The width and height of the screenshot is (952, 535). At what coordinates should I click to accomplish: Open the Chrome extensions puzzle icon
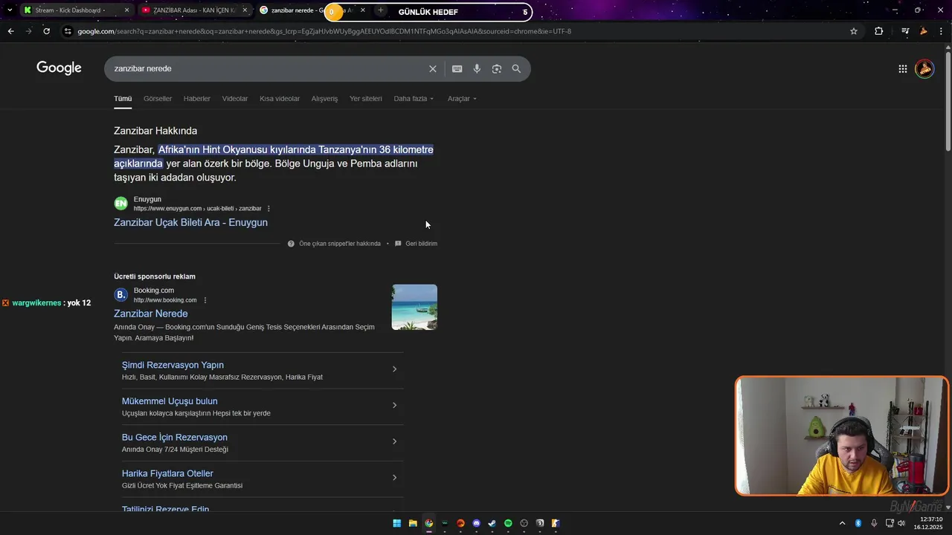tap(879, 31)
